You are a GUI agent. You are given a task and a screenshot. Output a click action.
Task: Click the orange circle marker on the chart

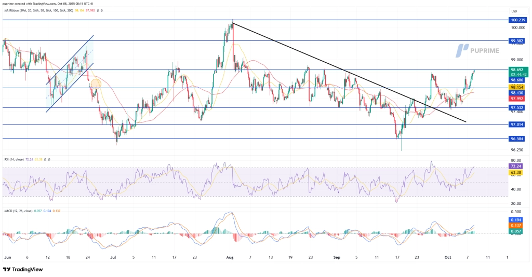[96, 83]
